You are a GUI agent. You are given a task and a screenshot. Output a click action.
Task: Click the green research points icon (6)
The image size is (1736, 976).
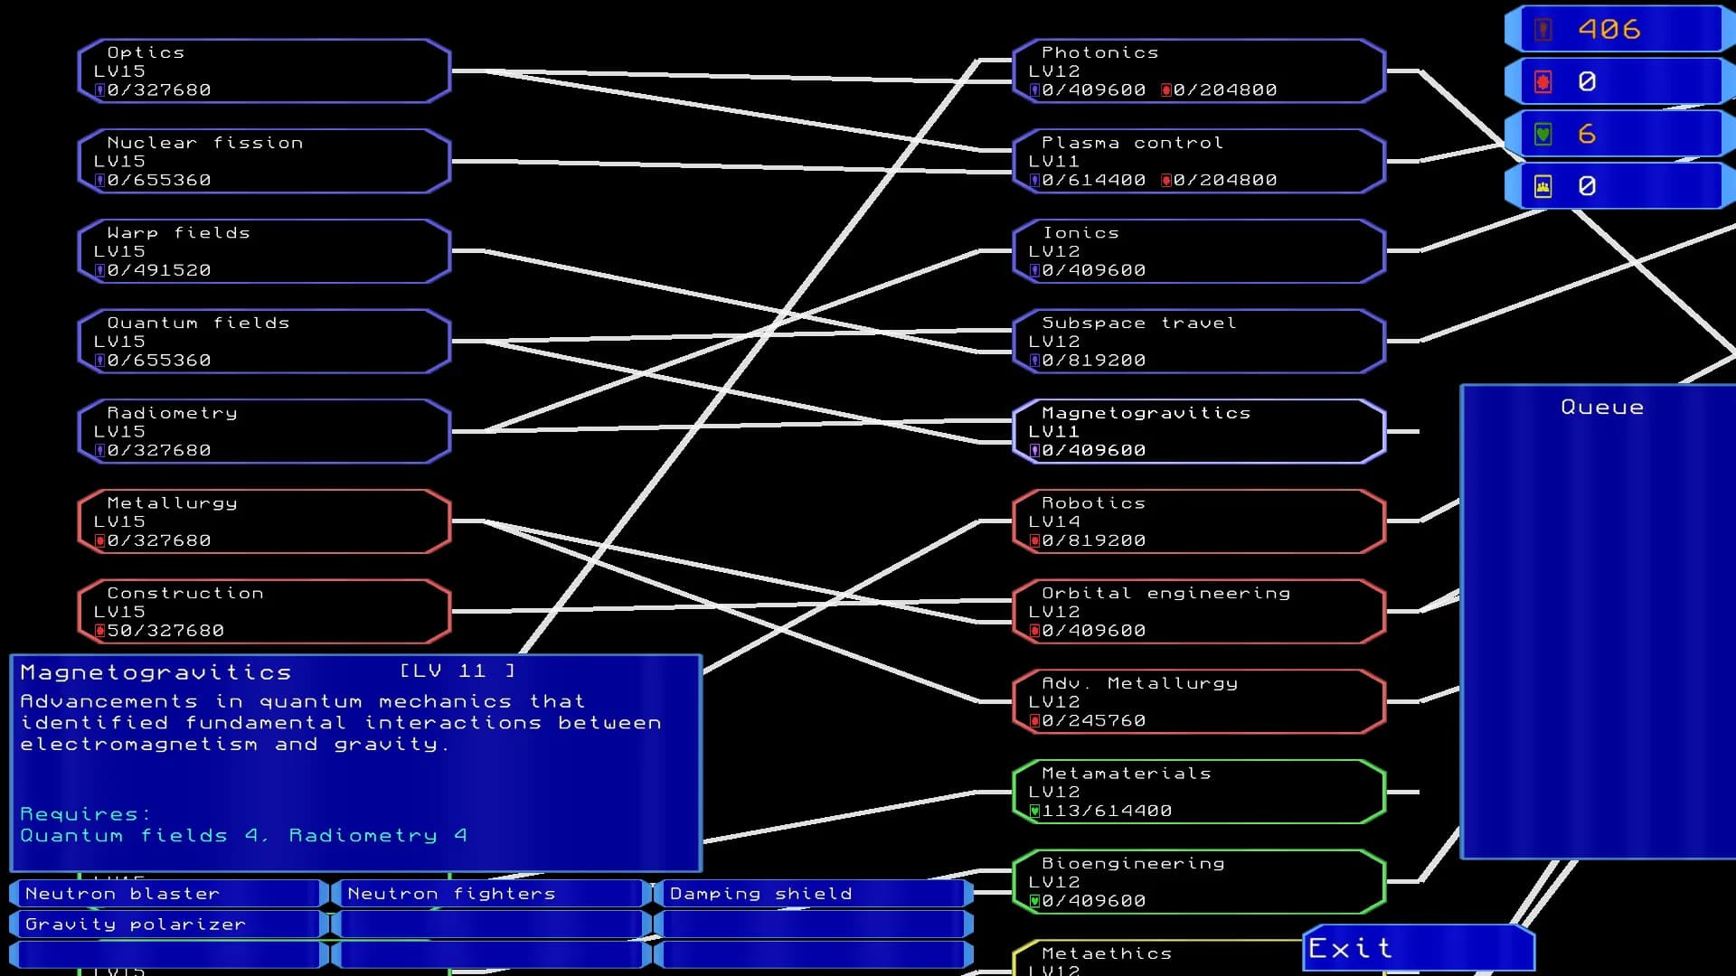[x=1543, y=135]
